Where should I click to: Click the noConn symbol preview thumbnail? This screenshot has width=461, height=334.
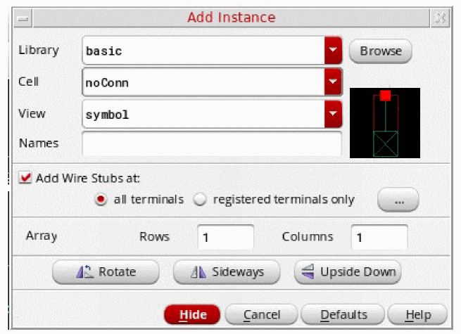[384, 123]
